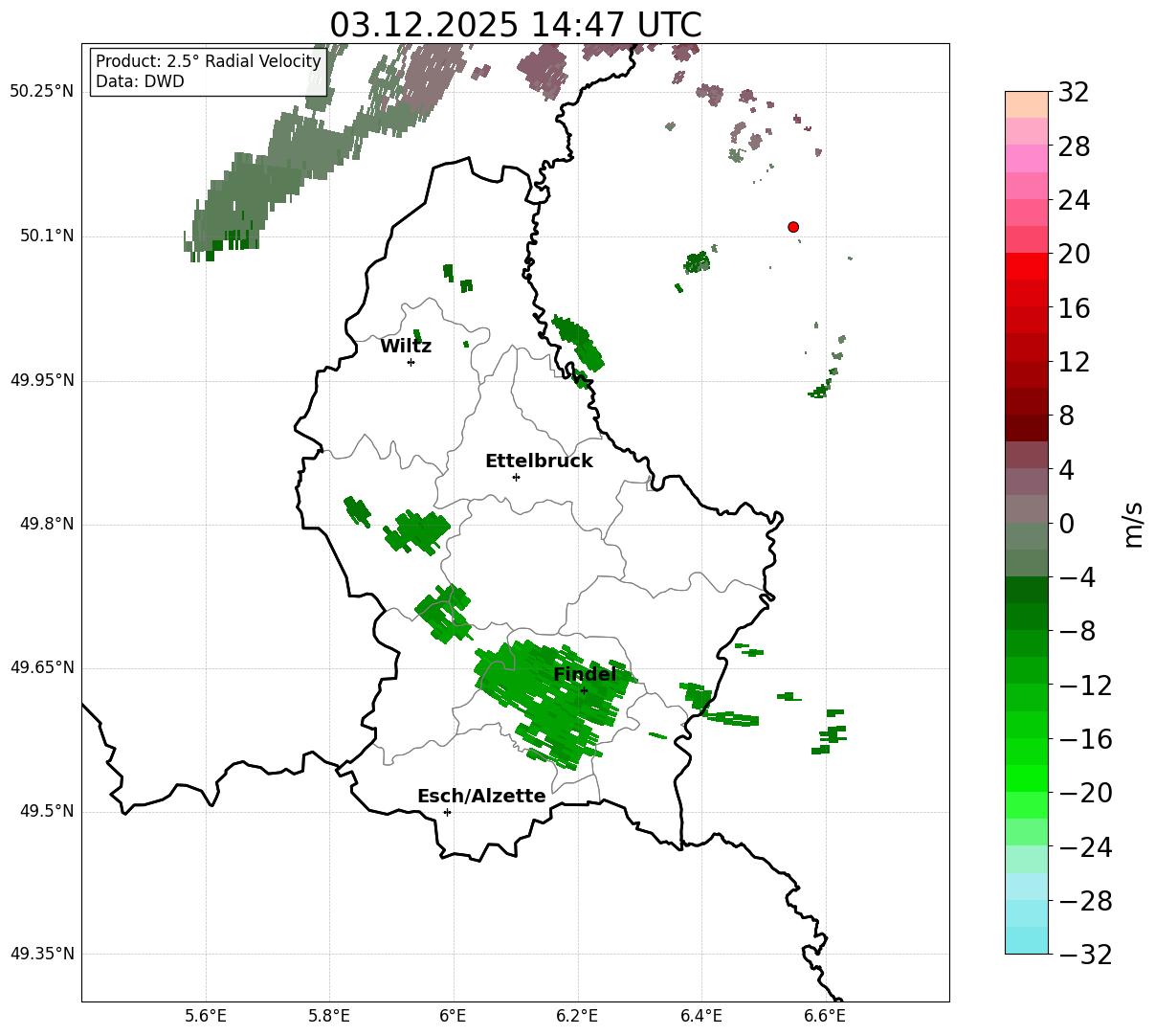
Task: Click the cyan swatch at bottom of colorbar
Action: [1027, 940]
